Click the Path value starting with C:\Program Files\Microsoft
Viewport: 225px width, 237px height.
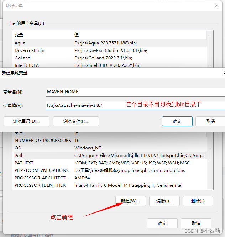pos(139,156)
